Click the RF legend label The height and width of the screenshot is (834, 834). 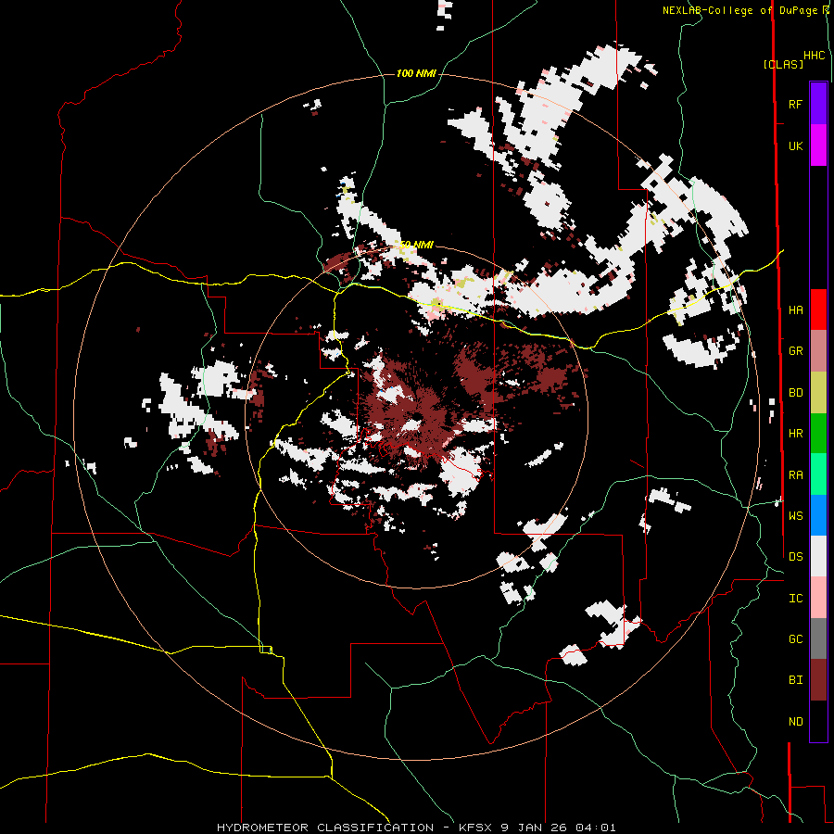point(795,105)
